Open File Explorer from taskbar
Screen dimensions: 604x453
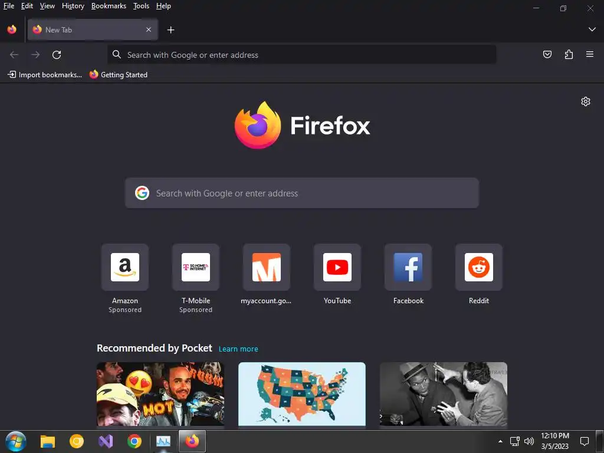pos(48,441)
